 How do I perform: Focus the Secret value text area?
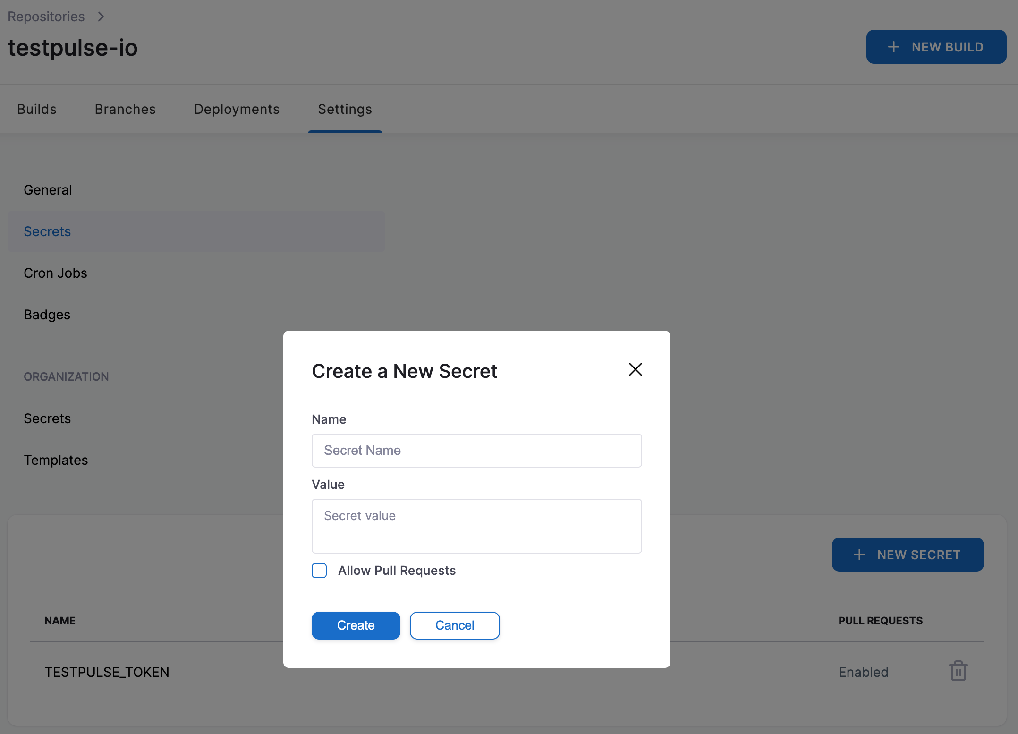pyautogui.click(x=476, y=526)
